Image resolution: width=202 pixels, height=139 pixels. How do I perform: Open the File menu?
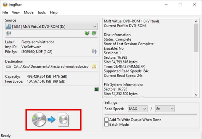[5, 12]
